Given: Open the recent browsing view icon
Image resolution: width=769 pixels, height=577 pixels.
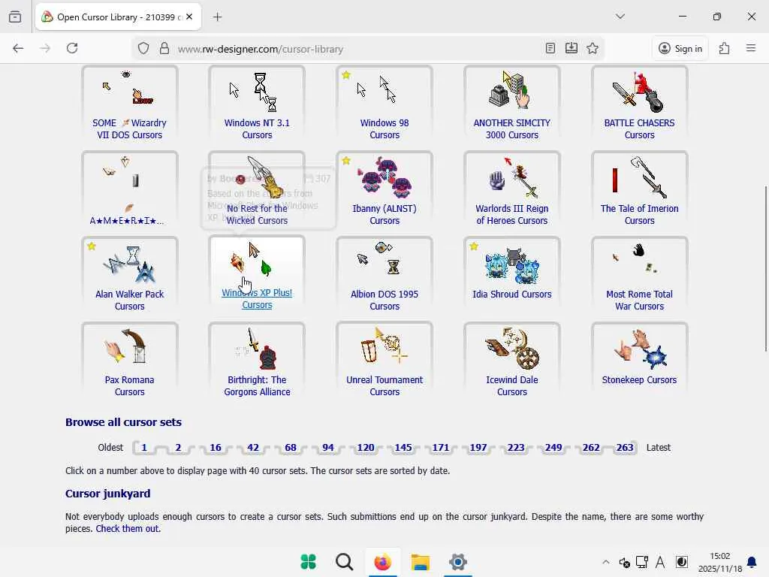Looking at the screenshot, I should point(15,17).
